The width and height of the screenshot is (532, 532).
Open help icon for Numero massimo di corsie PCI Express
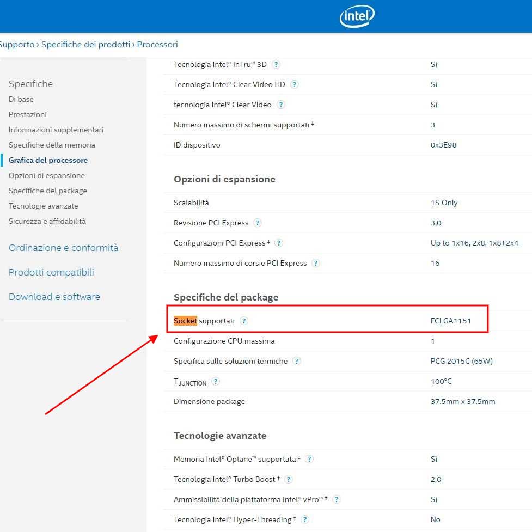[315, 264]
